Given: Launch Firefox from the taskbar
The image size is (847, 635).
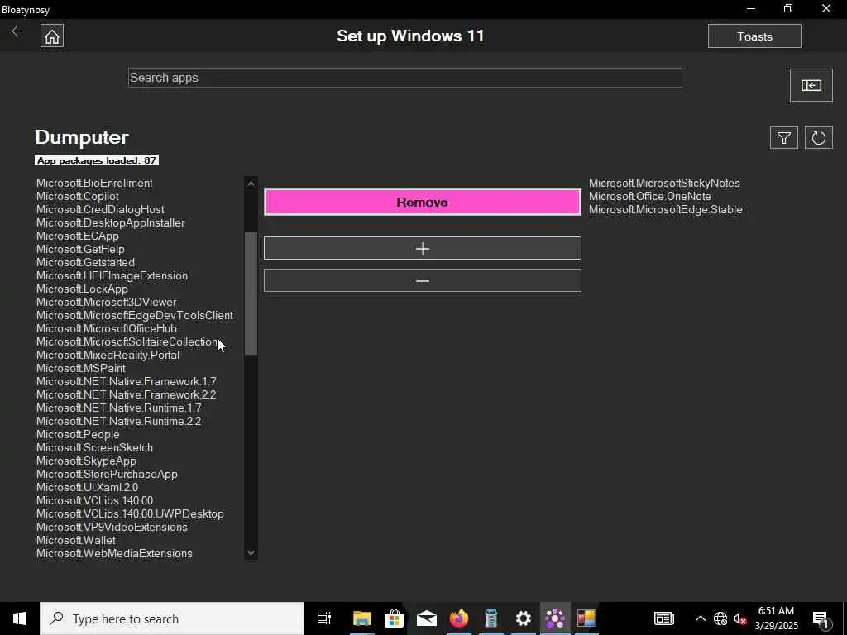Looking at the screenshot, I should click(x=458, y=618).
